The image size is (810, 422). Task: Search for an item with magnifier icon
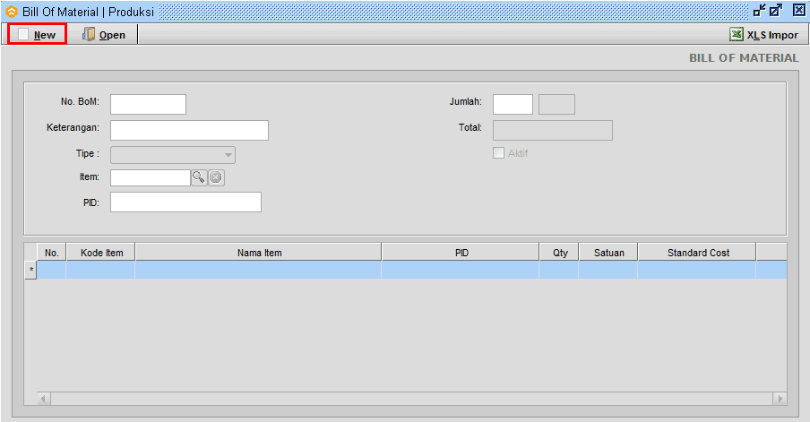199,177
